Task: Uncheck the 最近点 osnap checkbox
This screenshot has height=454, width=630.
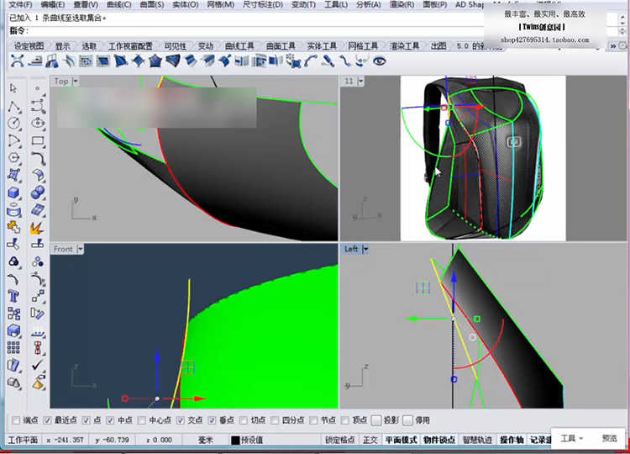Action: pos(48,420)
